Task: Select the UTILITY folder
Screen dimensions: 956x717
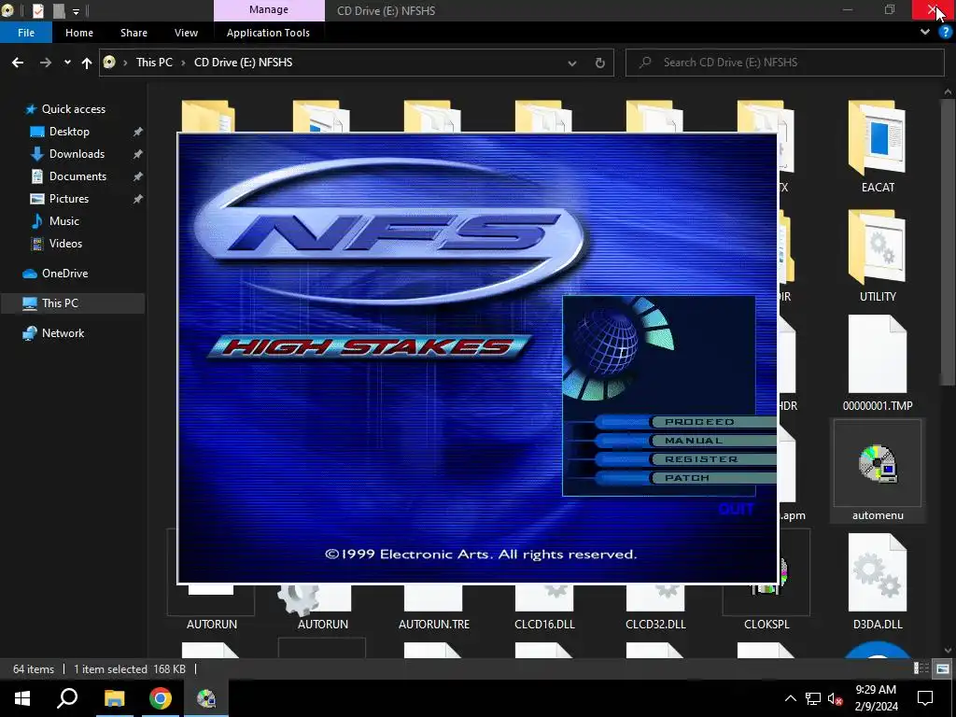Action: [878, 256]
